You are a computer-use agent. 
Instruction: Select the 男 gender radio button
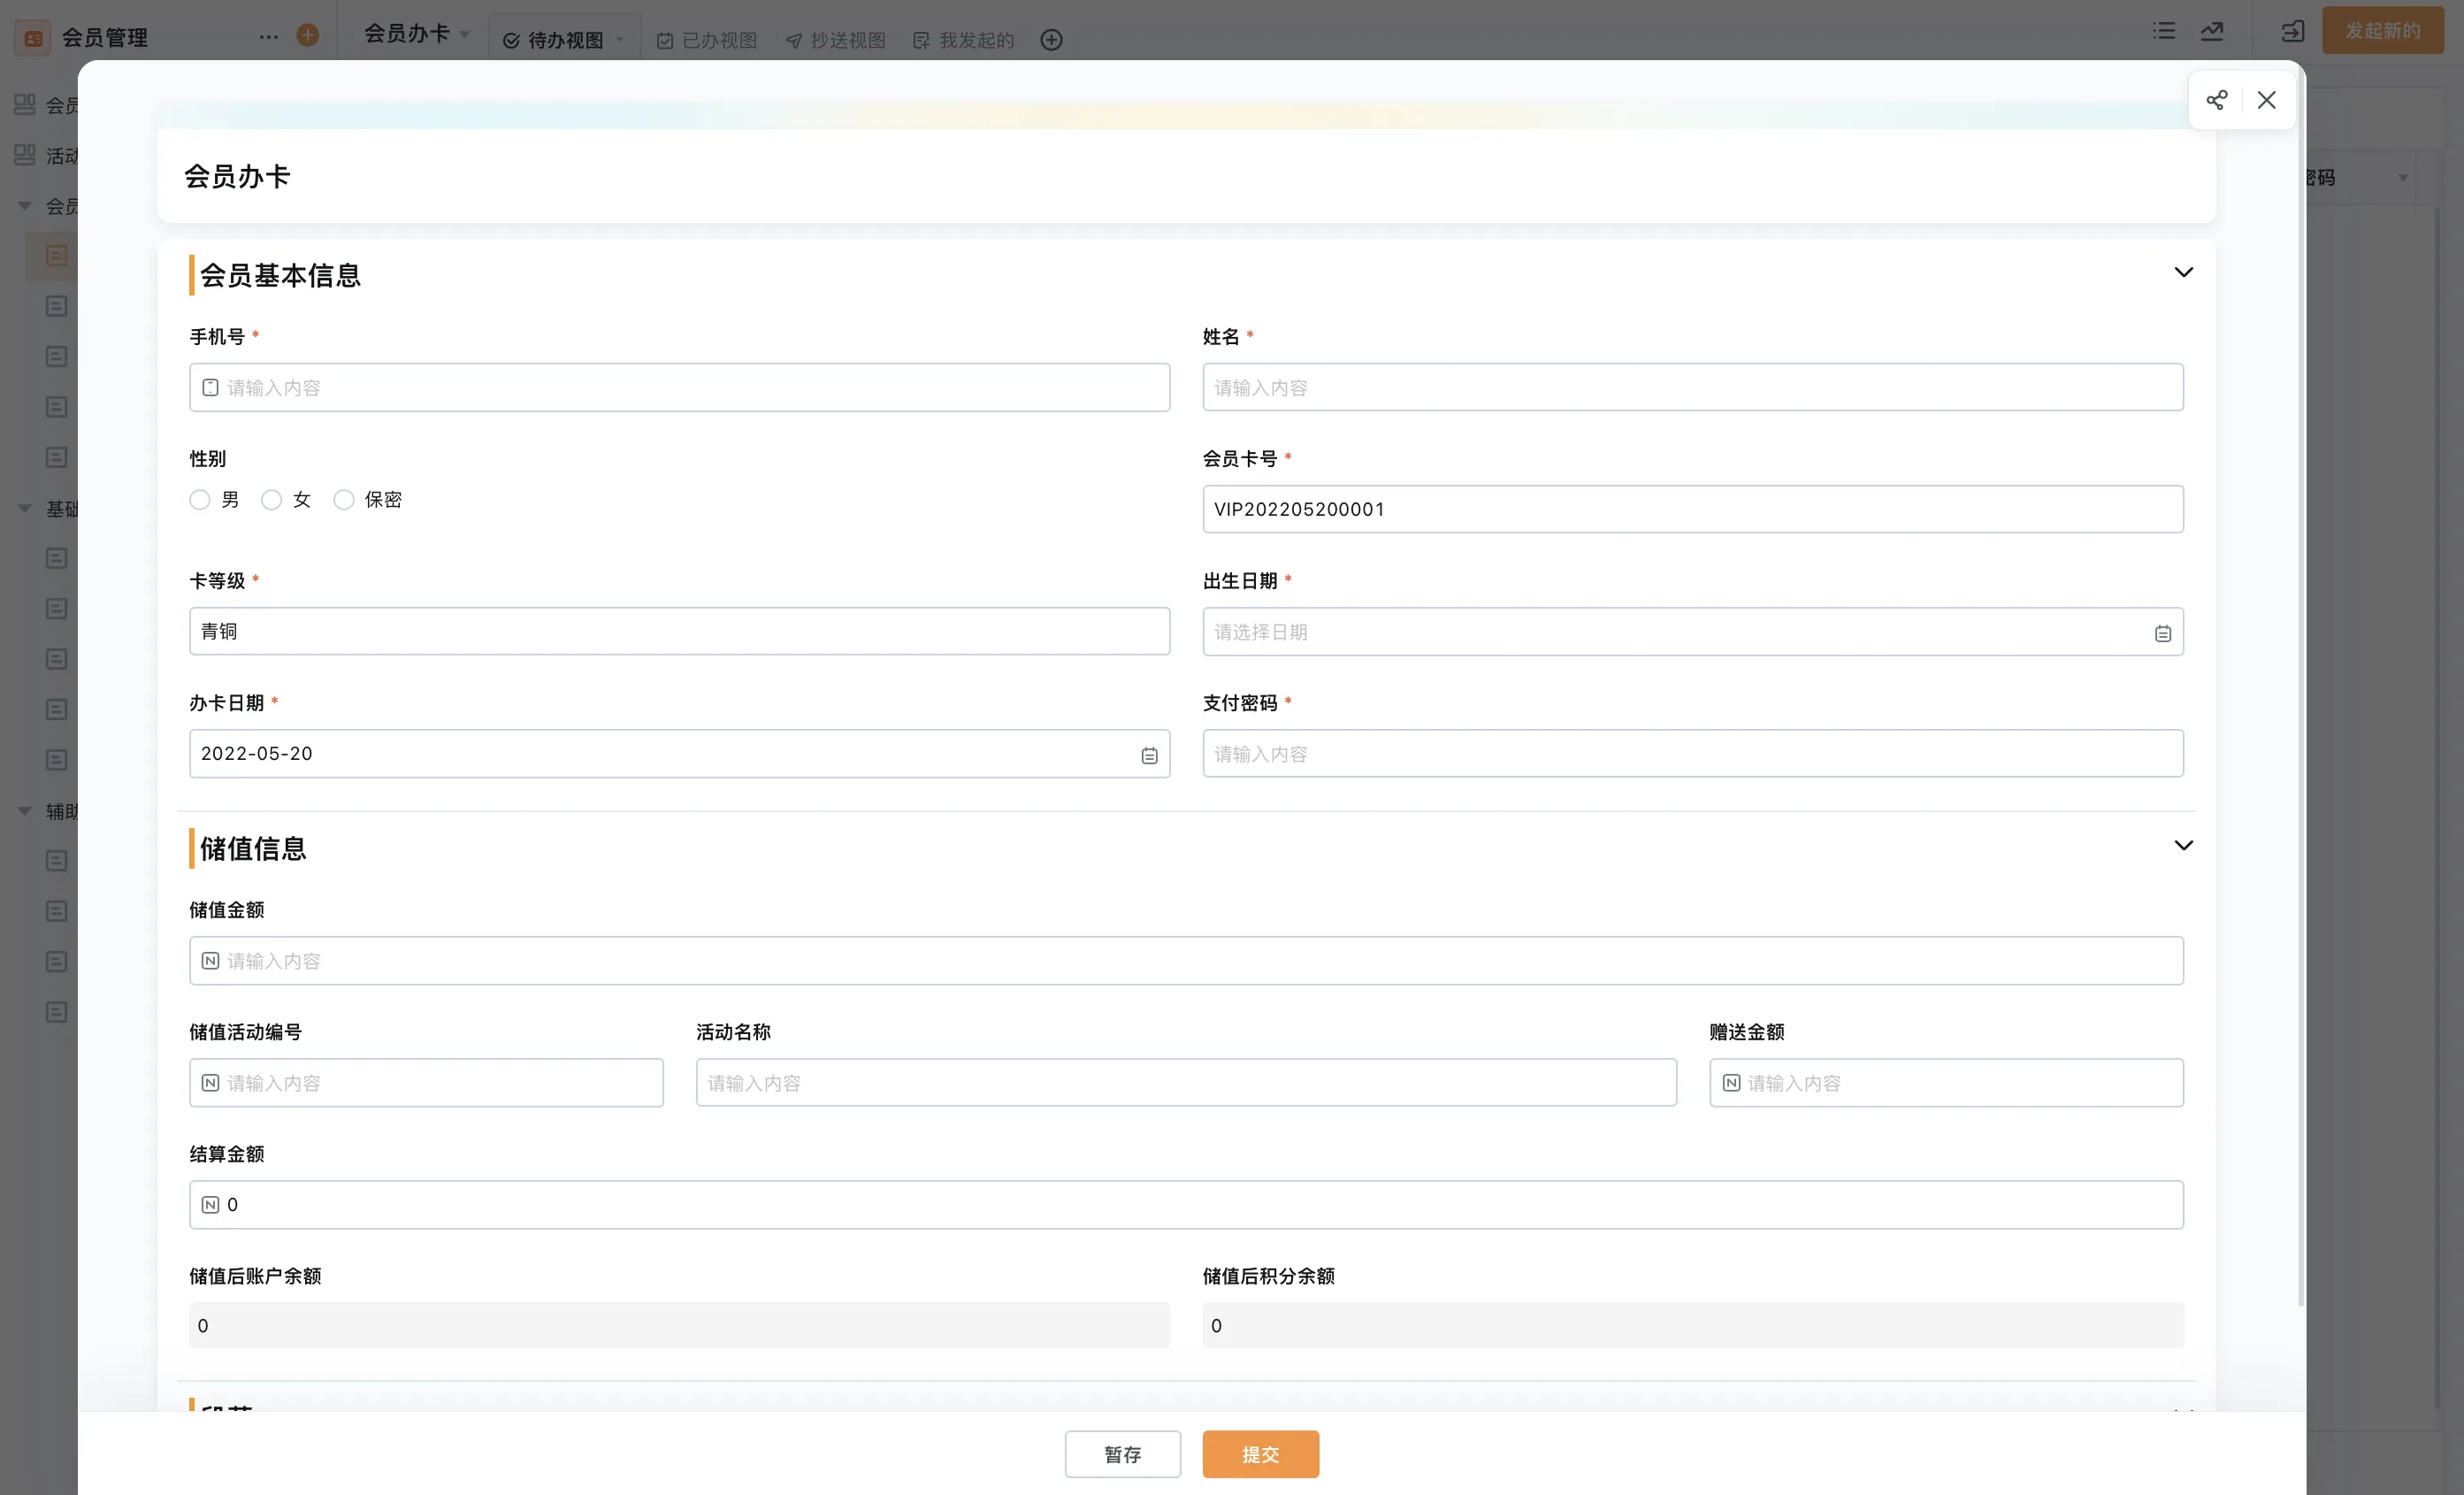200,499
